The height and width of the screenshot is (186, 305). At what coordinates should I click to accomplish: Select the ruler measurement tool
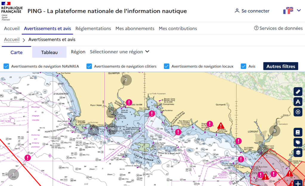(x=298, y=92)
